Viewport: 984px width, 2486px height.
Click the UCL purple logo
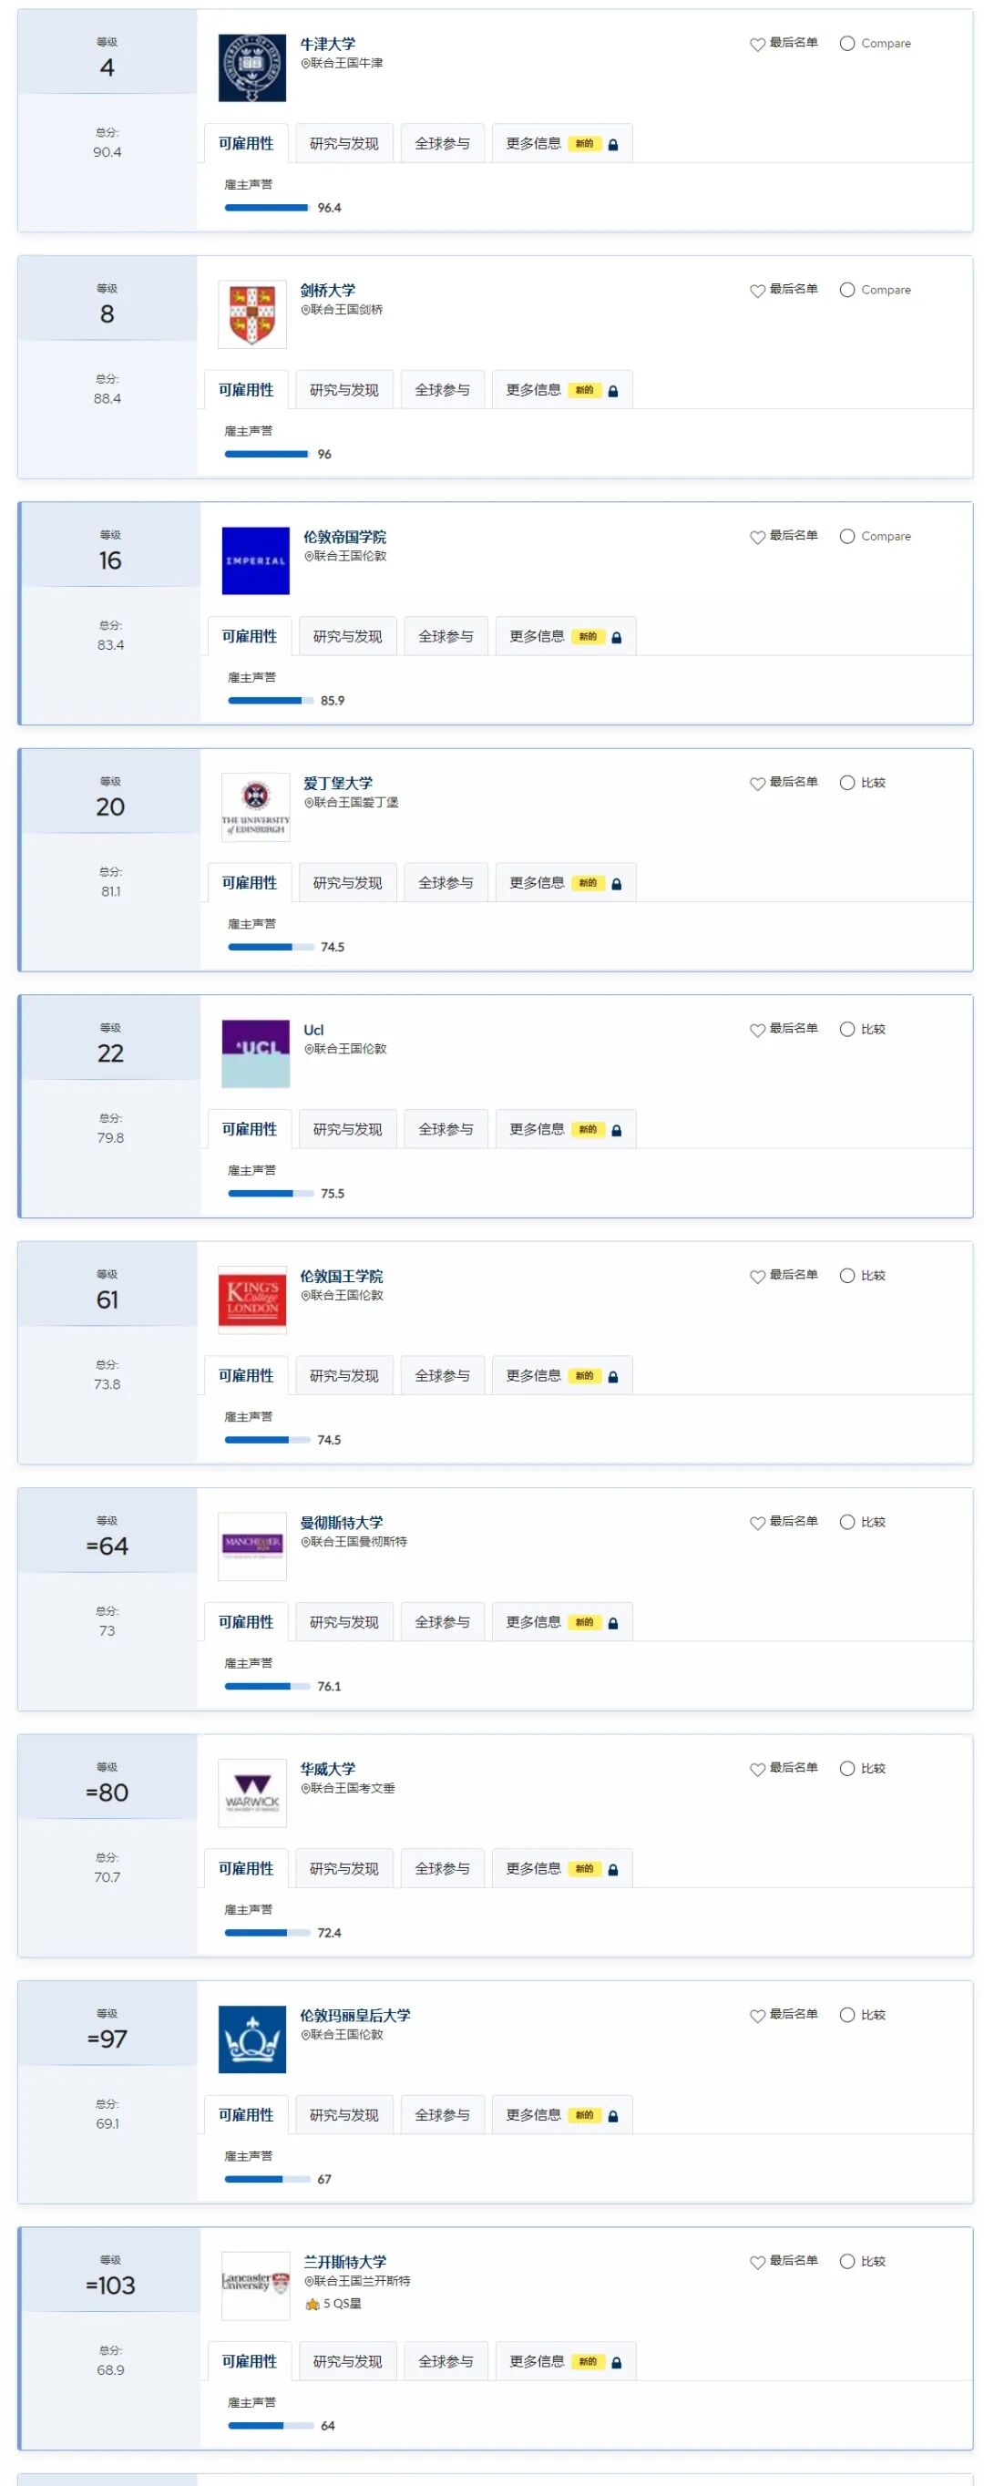[256, 1053]
